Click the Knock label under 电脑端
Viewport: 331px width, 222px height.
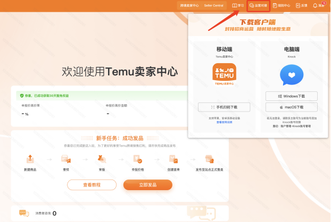[292, 57]
